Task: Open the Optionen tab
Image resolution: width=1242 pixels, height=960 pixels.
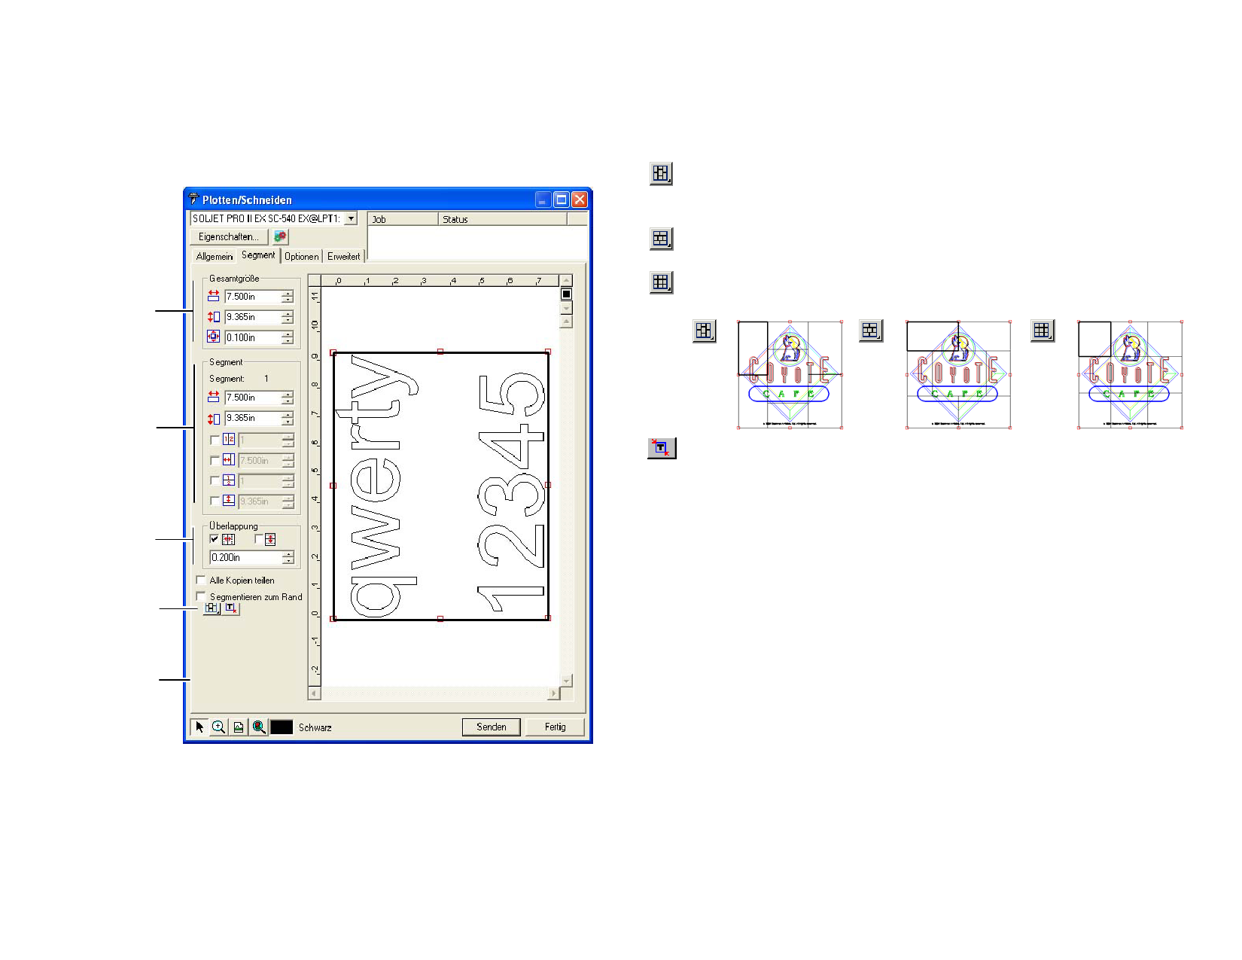Action: (302, 257)
